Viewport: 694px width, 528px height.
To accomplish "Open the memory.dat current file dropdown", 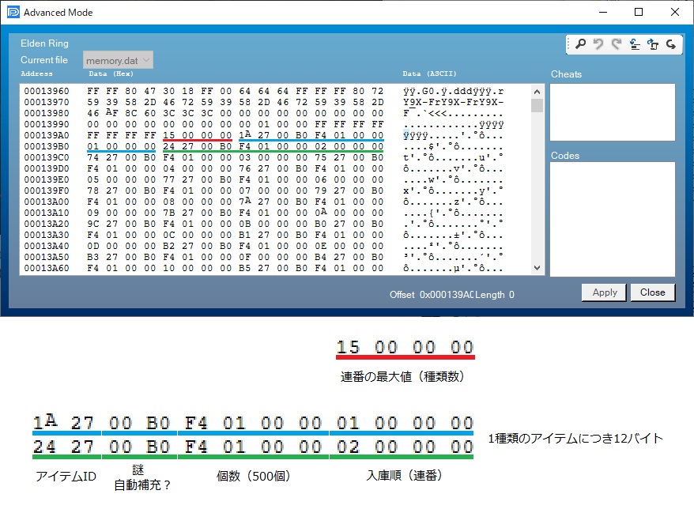I will tap(118, 60).
